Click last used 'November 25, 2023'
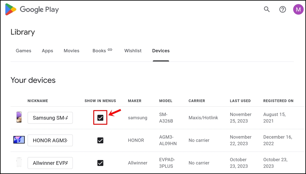This screenshot has width=306, height=174. tap(240, 118)
